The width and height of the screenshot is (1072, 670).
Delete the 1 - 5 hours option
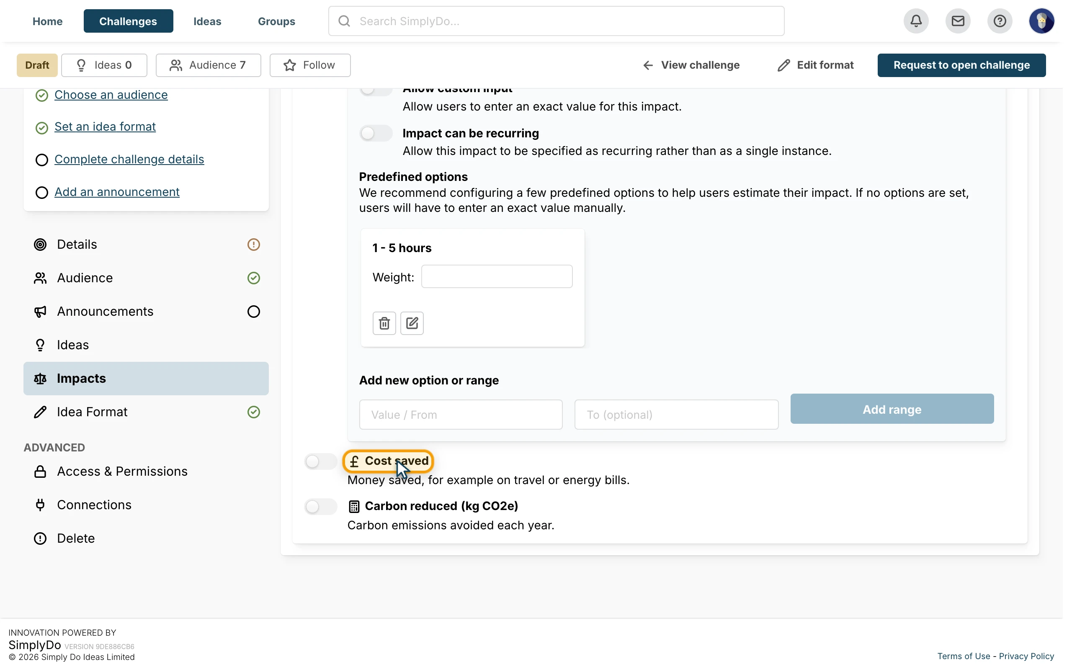(x=384, y=323)
